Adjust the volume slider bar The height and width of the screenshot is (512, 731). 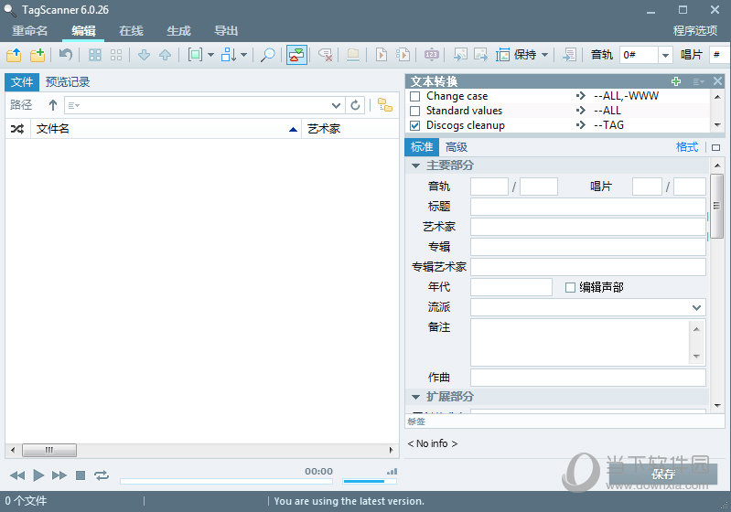(x=370, y=481)
